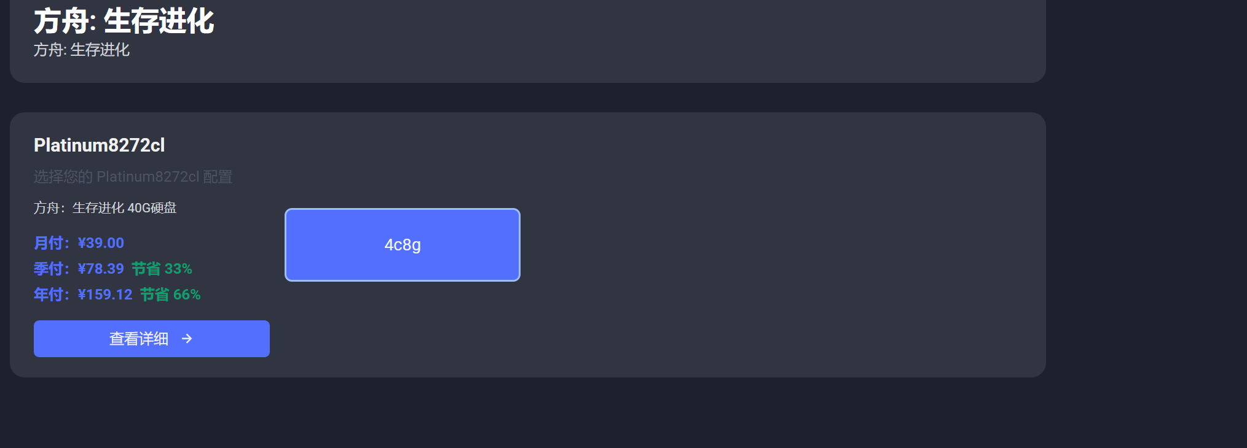Click the green 节省 33% label

tap(162, 269)
